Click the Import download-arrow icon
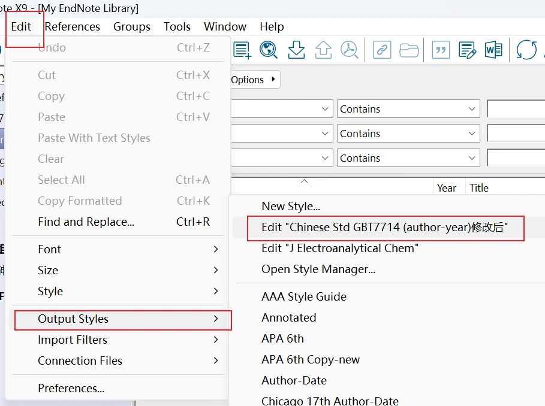This screenshot has height=406, width=545. [296, 50]
